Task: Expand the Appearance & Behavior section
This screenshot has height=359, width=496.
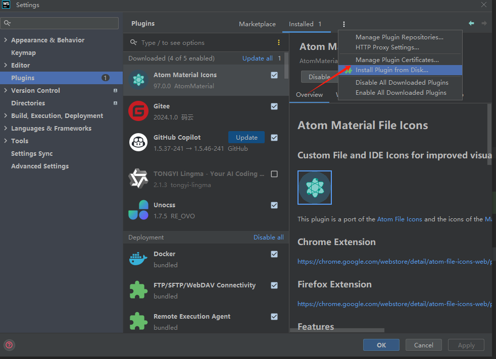Action: pyautogui.click(x=6, y=40)
